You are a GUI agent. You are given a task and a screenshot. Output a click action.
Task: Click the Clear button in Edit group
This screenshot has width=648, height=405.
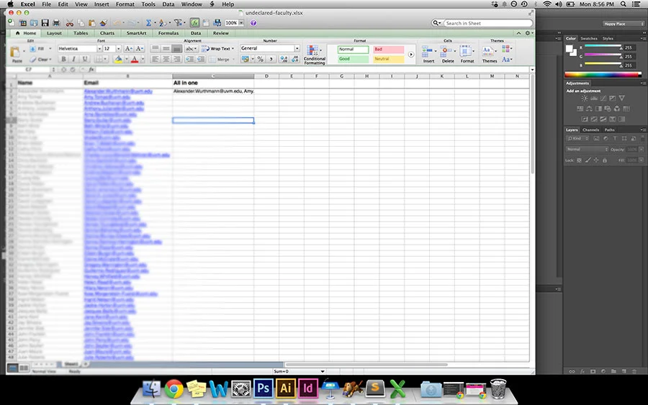coord(40,60)
